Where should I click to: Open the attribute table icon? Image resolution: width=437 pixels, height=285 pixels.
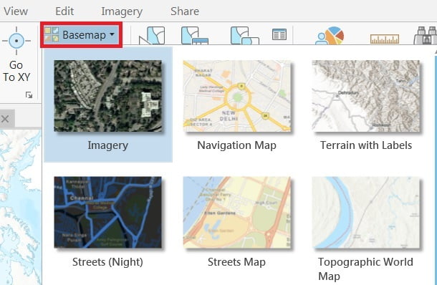click(x=279, y=34)
